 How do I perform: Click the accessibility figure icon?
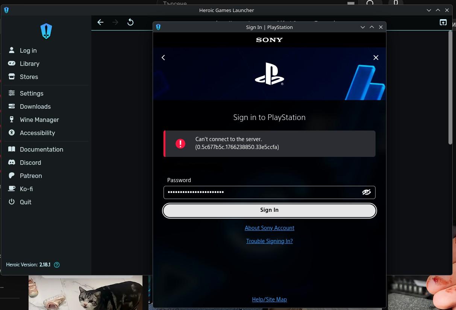pos(12,132)
